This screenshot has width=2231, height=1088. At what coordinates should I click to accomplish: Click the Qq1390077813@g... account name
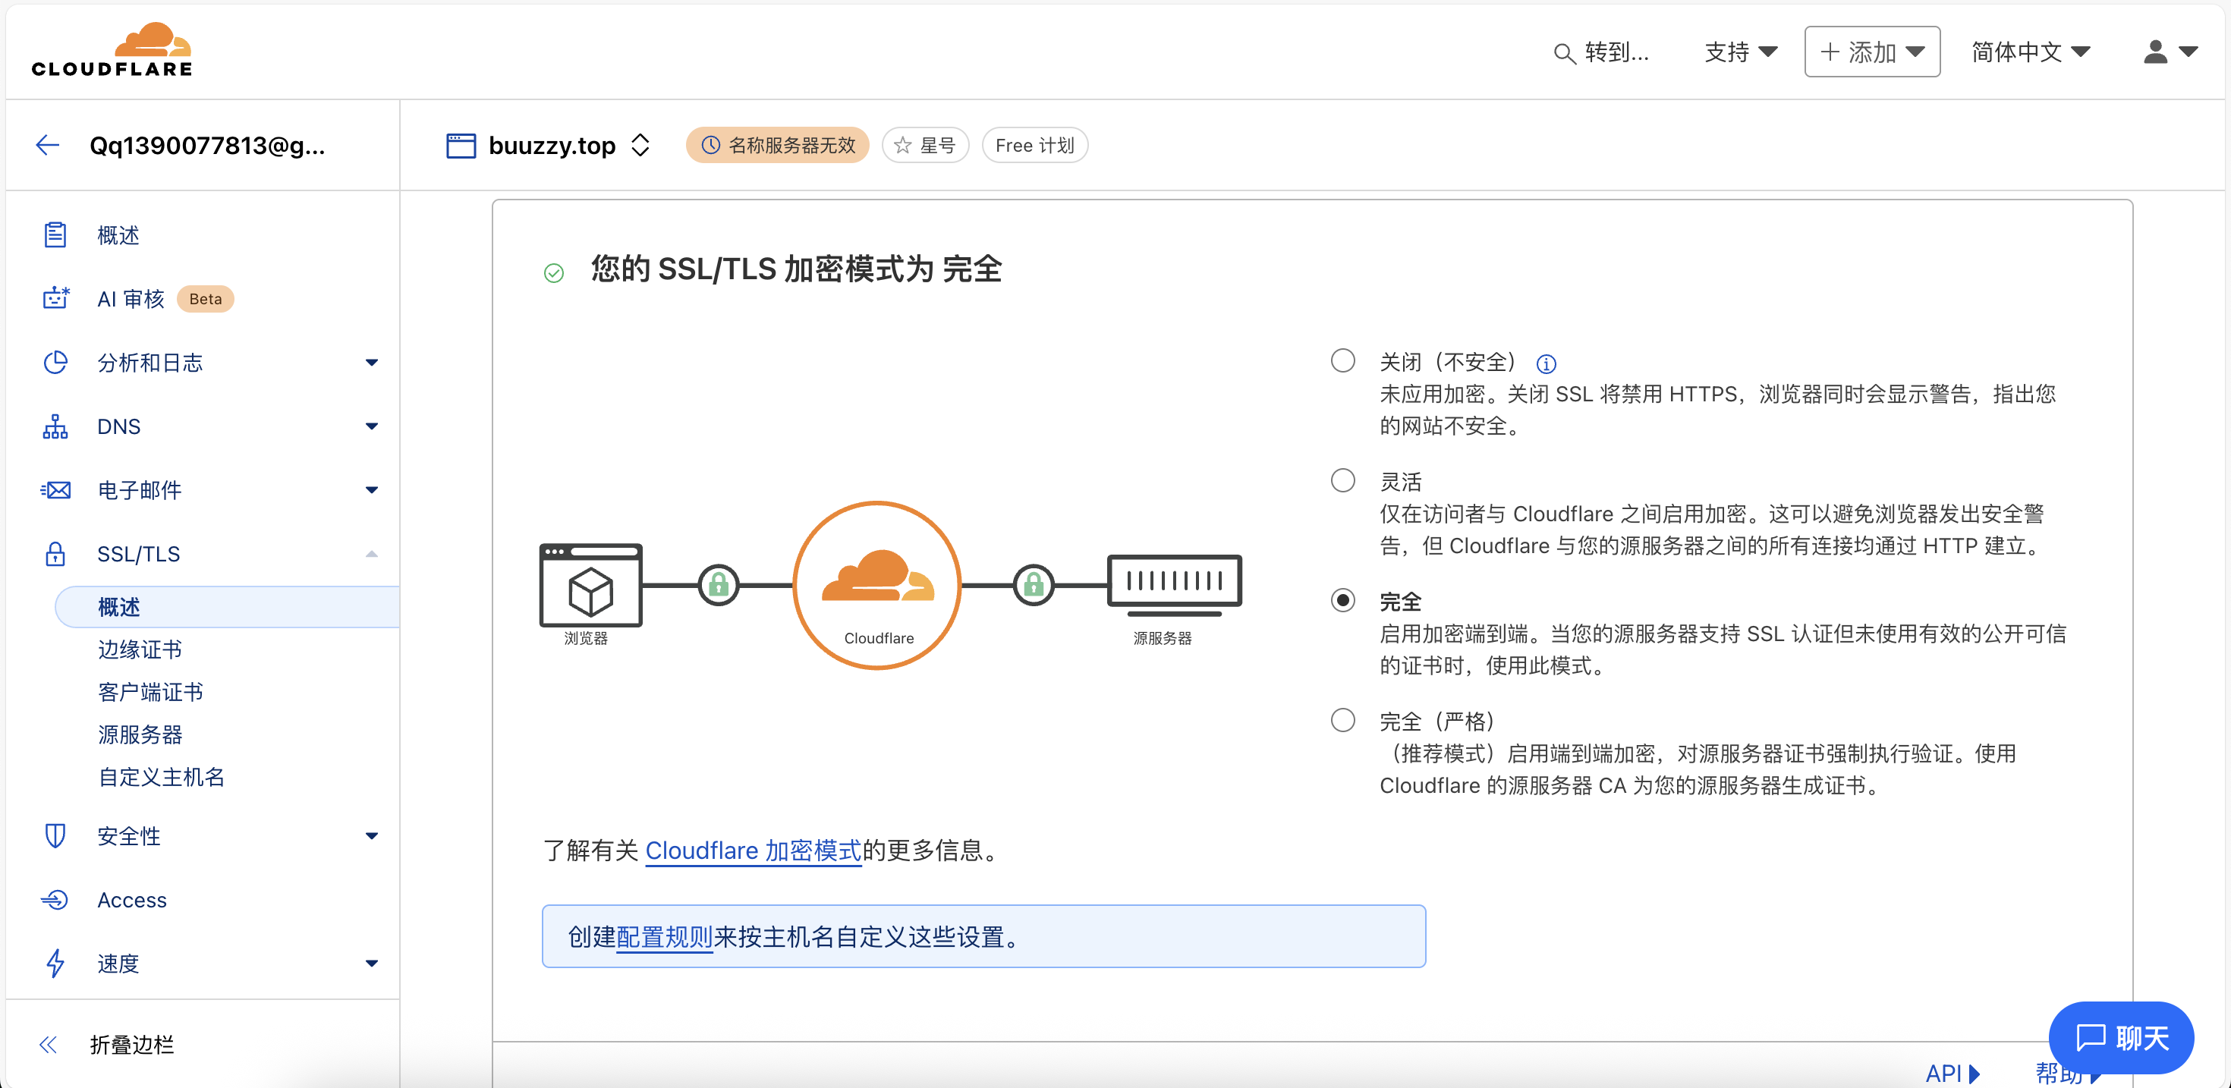point(207,145)
